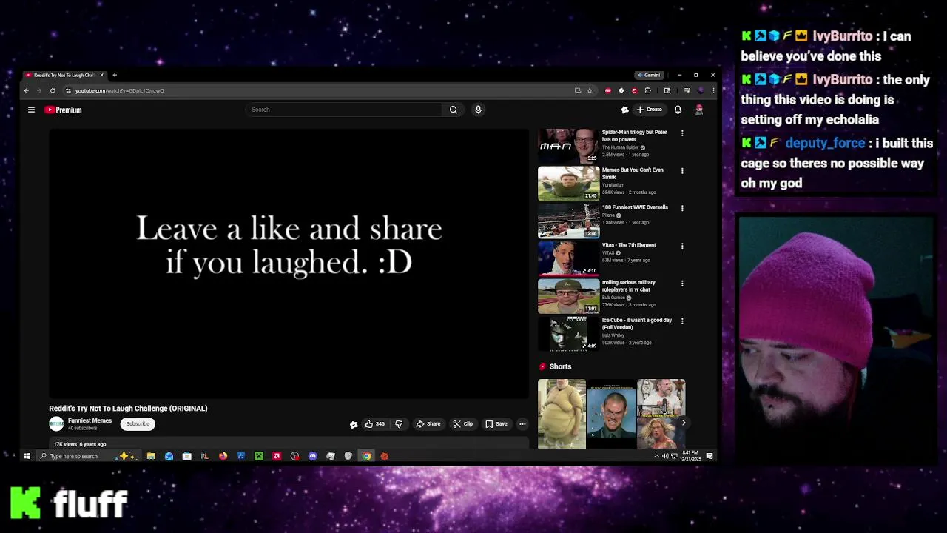This screenshot has width=947, height=533.
Task: Open taskbar clock showing 8:41 PM
Action: (x=690, y=456)
